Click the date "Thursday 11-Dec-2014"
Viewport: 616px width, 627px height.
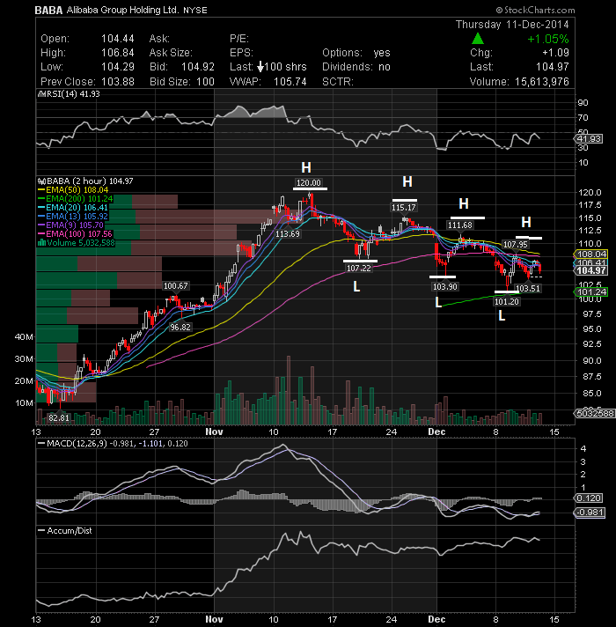click(512, 25)
